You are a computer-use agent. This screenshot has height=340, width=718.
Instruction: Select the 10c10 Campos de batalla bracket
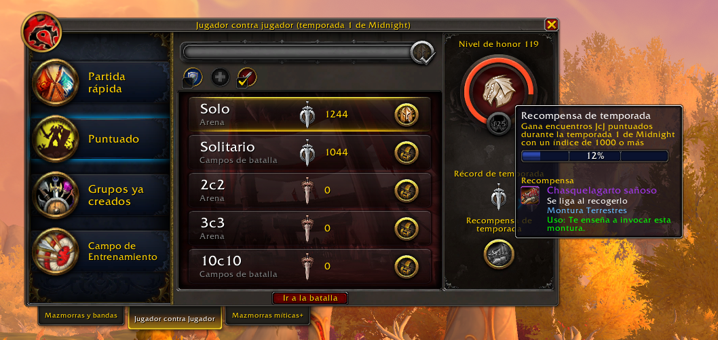310,266
